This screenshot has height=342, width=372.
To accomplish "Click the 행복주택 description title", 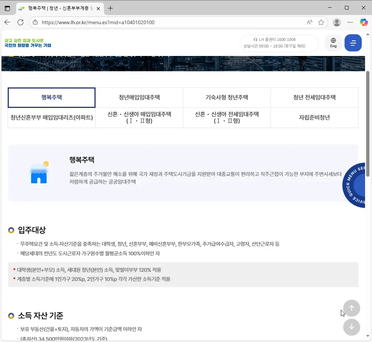I will (82, 160).
